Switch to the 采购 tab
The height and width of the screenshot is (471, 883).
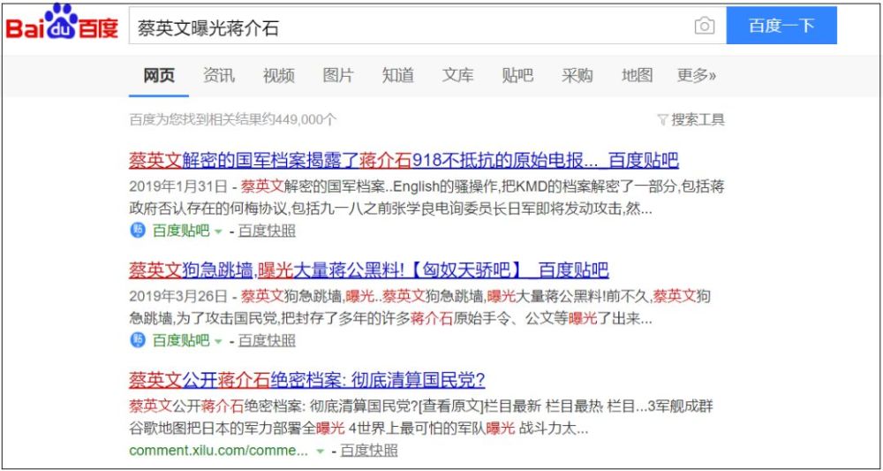577,75
